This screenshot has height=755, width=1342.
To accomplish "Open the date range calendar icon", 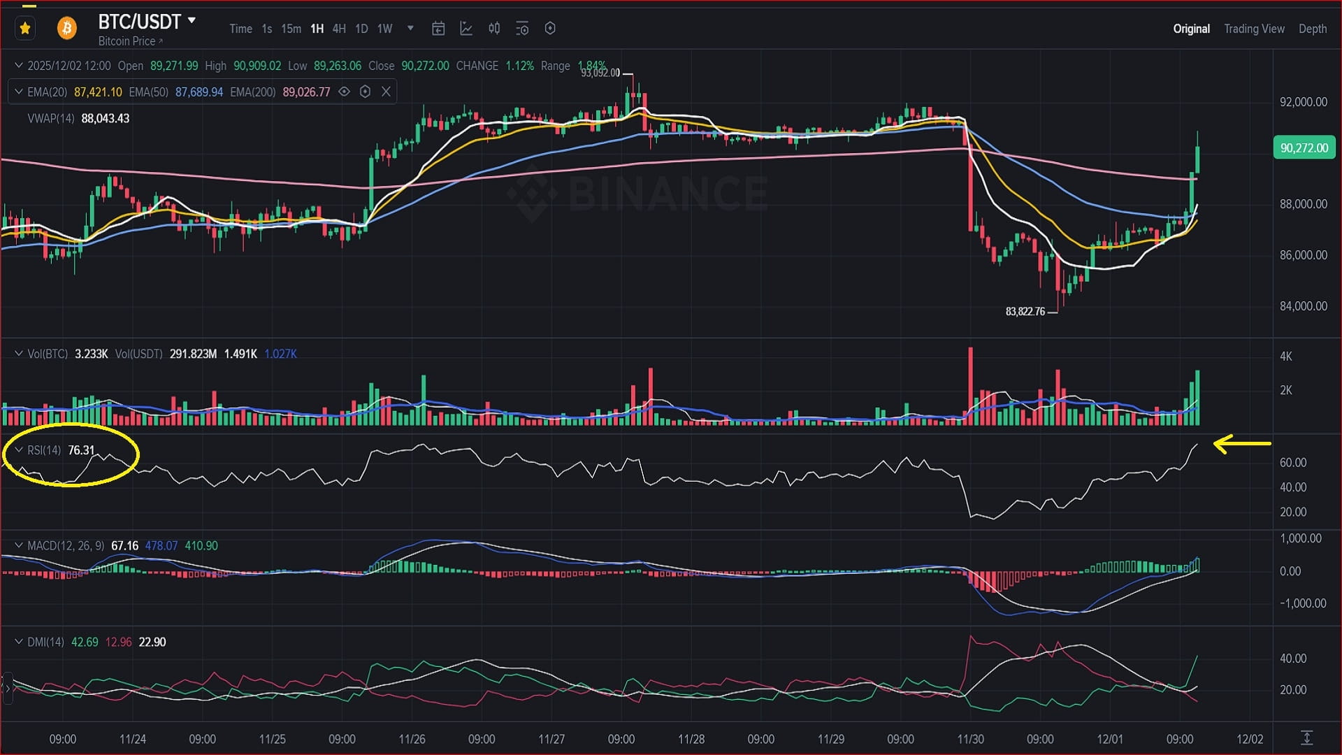I will click(x=438, y=29).
